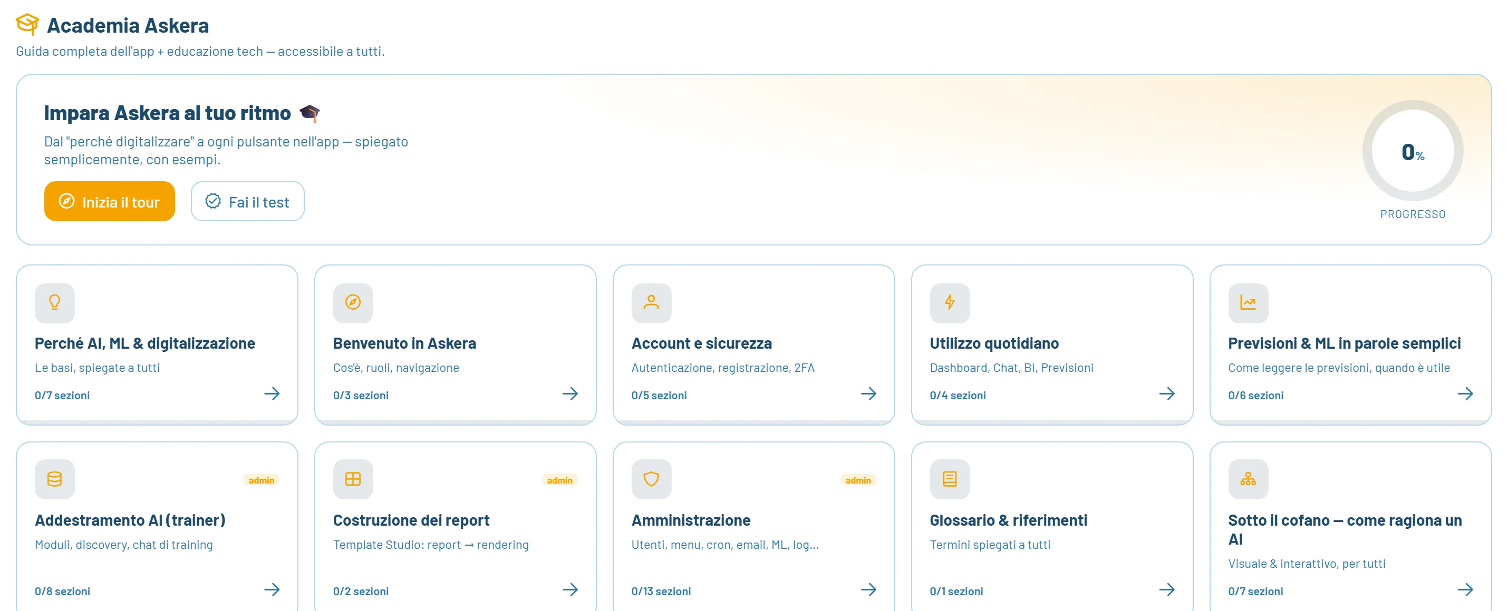Select the Glossario & riferimenti title

(x=1008, y=521)
